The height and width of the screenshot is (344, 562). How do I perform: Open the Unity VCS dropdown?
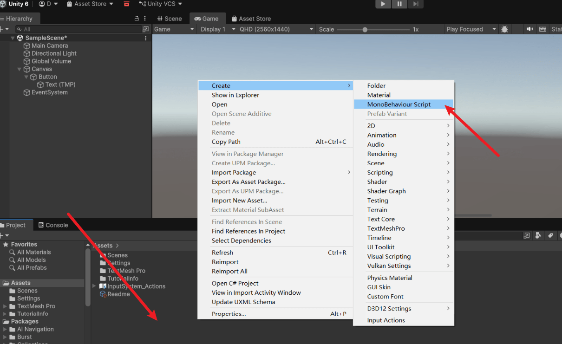click(x=160, y=4)
